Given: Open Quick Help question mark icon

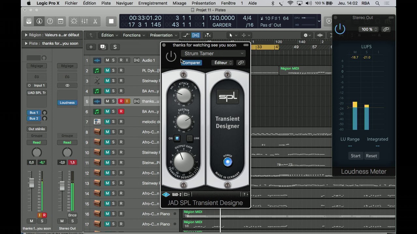Looking at the screenshot, I should click(50, 21).
